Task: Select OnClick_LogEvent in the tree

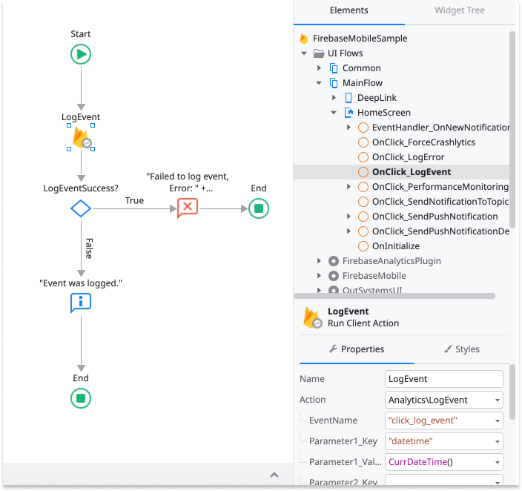Action: tap(412, 172)
